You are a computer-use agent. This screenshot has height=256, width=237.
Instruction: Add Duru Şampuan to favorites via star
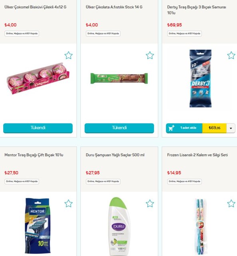[150, 204]
